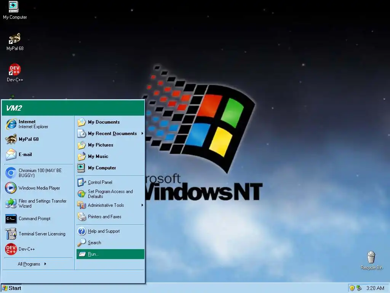390x293 pixels.
Task: Open Control Panel entry
Action: point(110,182)
